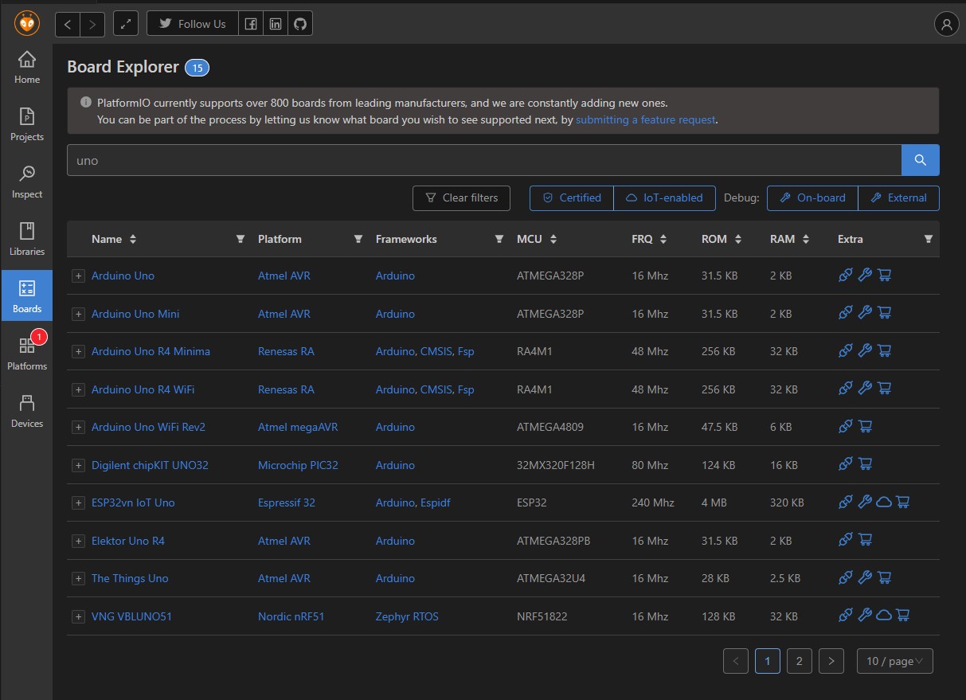Open the Espressif 32 platform link
Image resolution: width=966 pixels, height=700 pixels.
click(287, 503)
